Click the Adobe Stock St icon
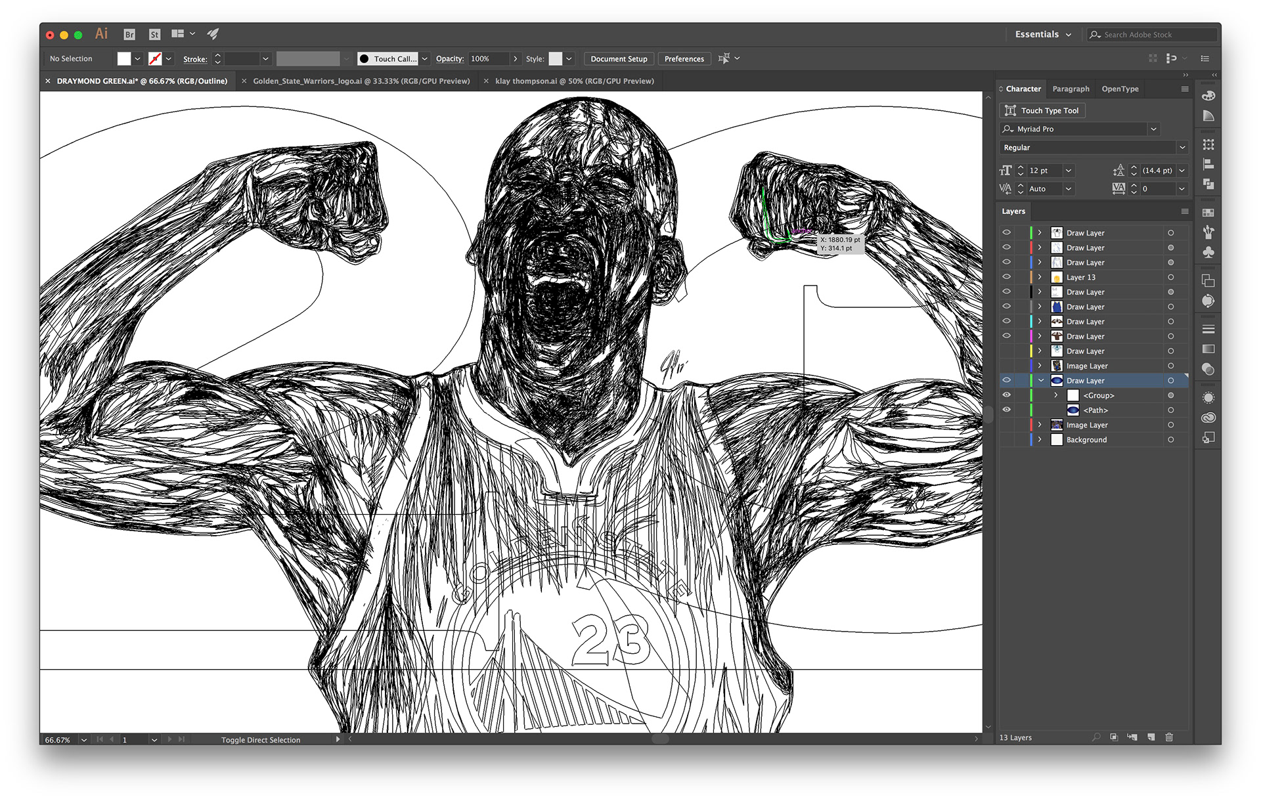The image size is (1261, 801). coord(154,34)
